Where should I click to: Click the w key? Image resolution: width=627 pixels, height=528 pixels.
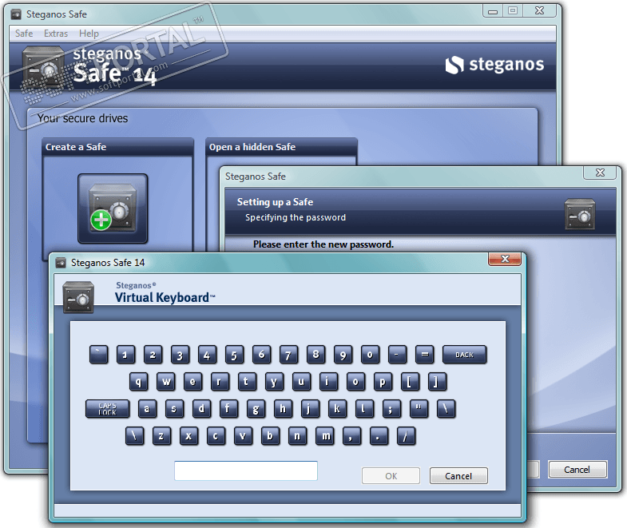[166, 382]
